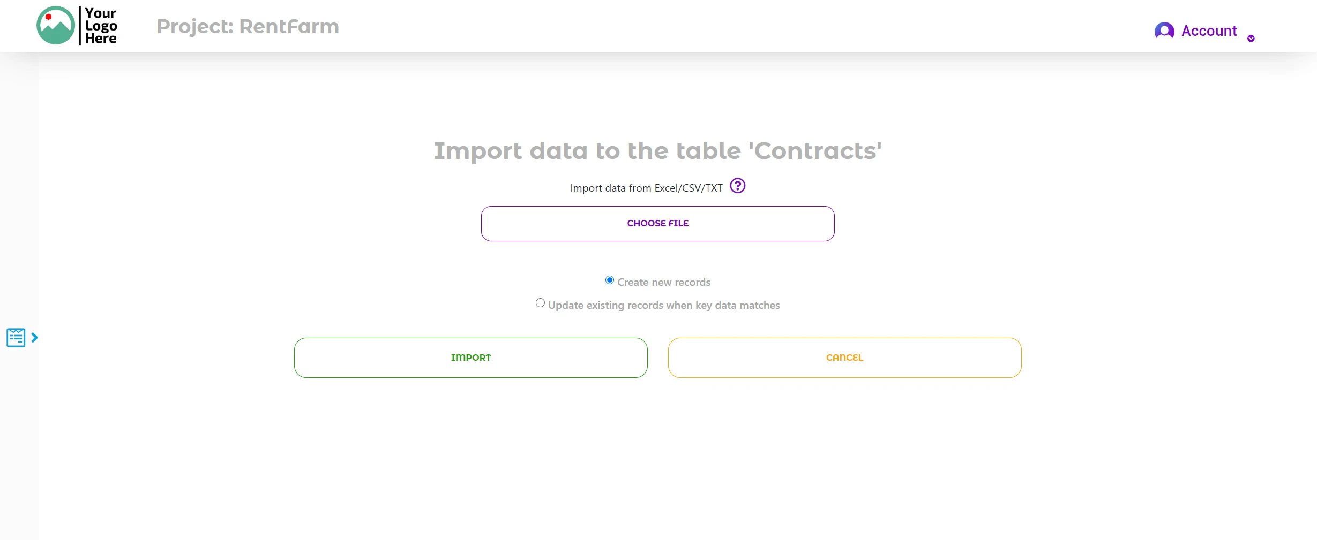Cancel the data import with CANCEL
This screenshot has width=1317, height=540.
844,357
